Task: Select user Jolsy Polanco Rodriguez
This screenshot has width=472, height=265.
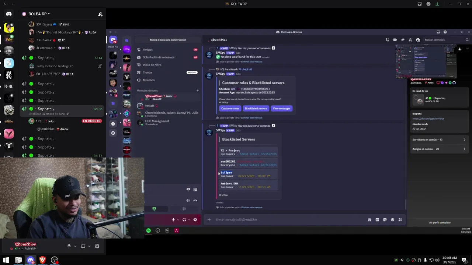Action: coord(55,66)
